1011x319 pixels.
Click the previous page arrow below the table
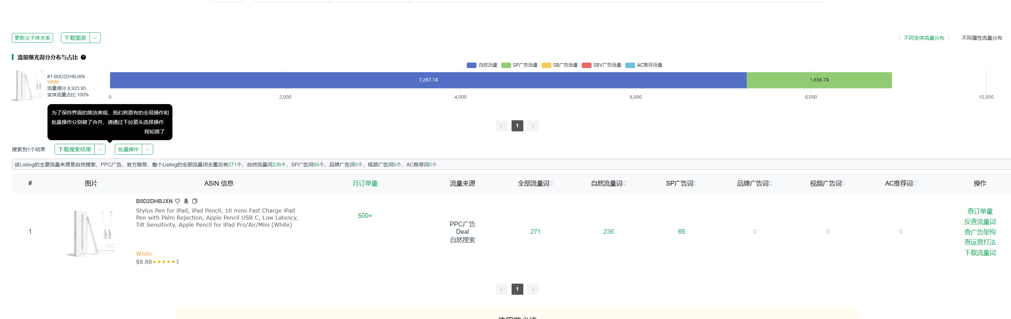coord(501,289)
